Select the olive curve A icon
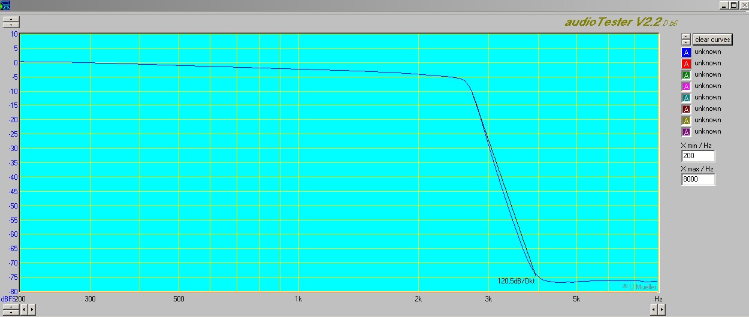749x317 pixels. (x=686, y=120)
